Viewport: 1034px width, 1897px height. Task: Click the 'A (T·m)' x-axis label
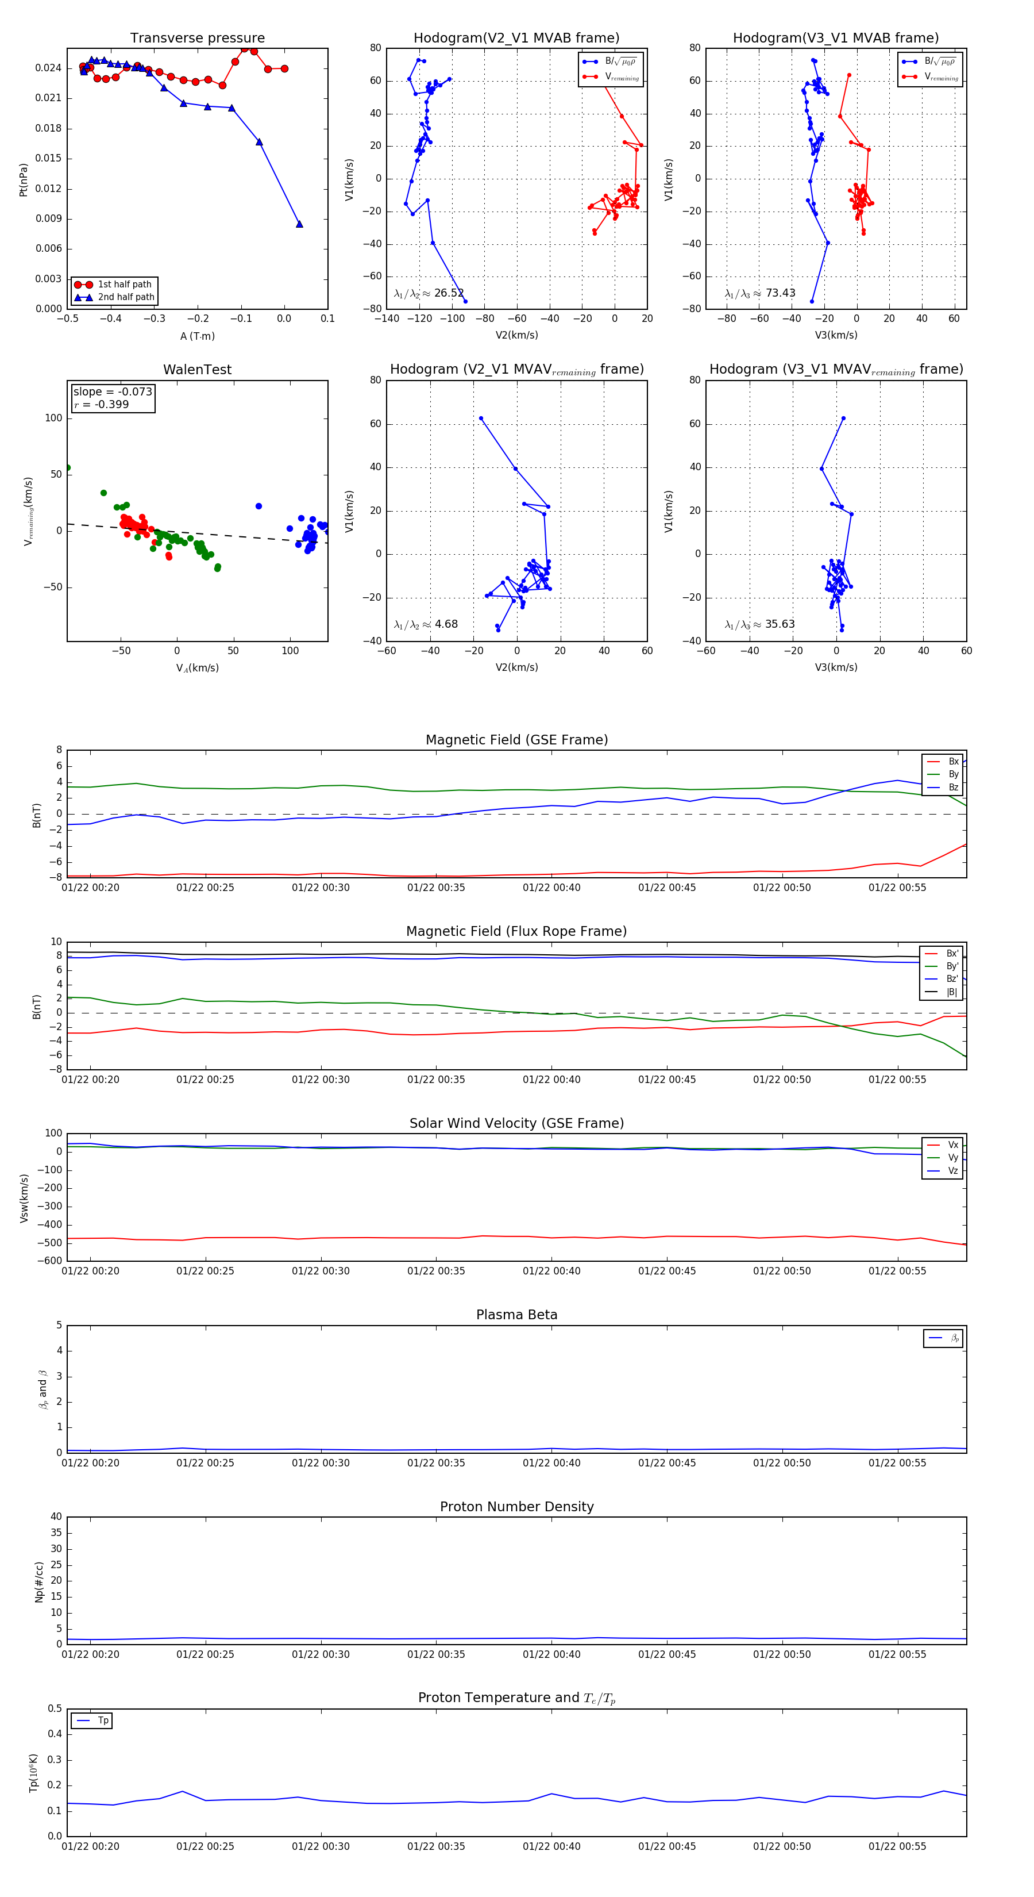(x=197, y=336)
